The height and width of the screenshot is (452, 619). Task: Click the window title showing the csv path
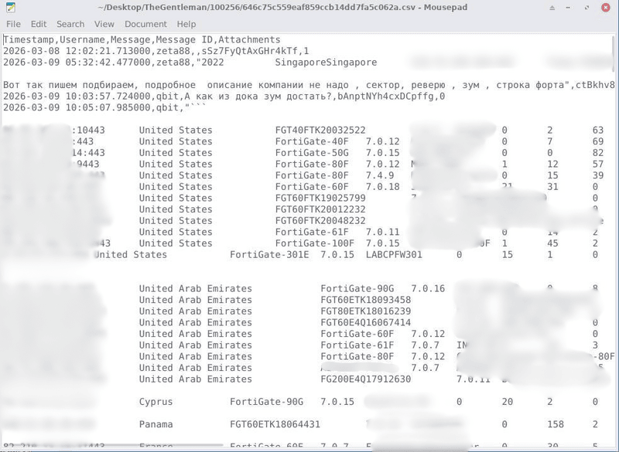[282, 7]
